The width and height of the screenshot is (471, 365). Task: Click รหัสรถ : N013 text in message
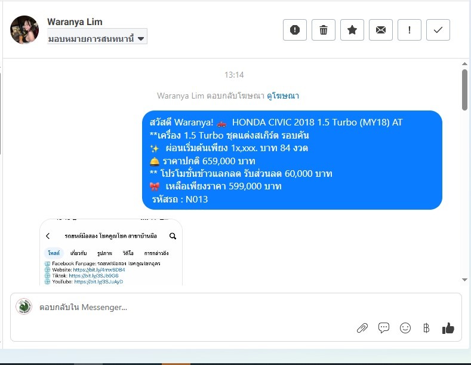pyautogui.click(x=180, y=200)
